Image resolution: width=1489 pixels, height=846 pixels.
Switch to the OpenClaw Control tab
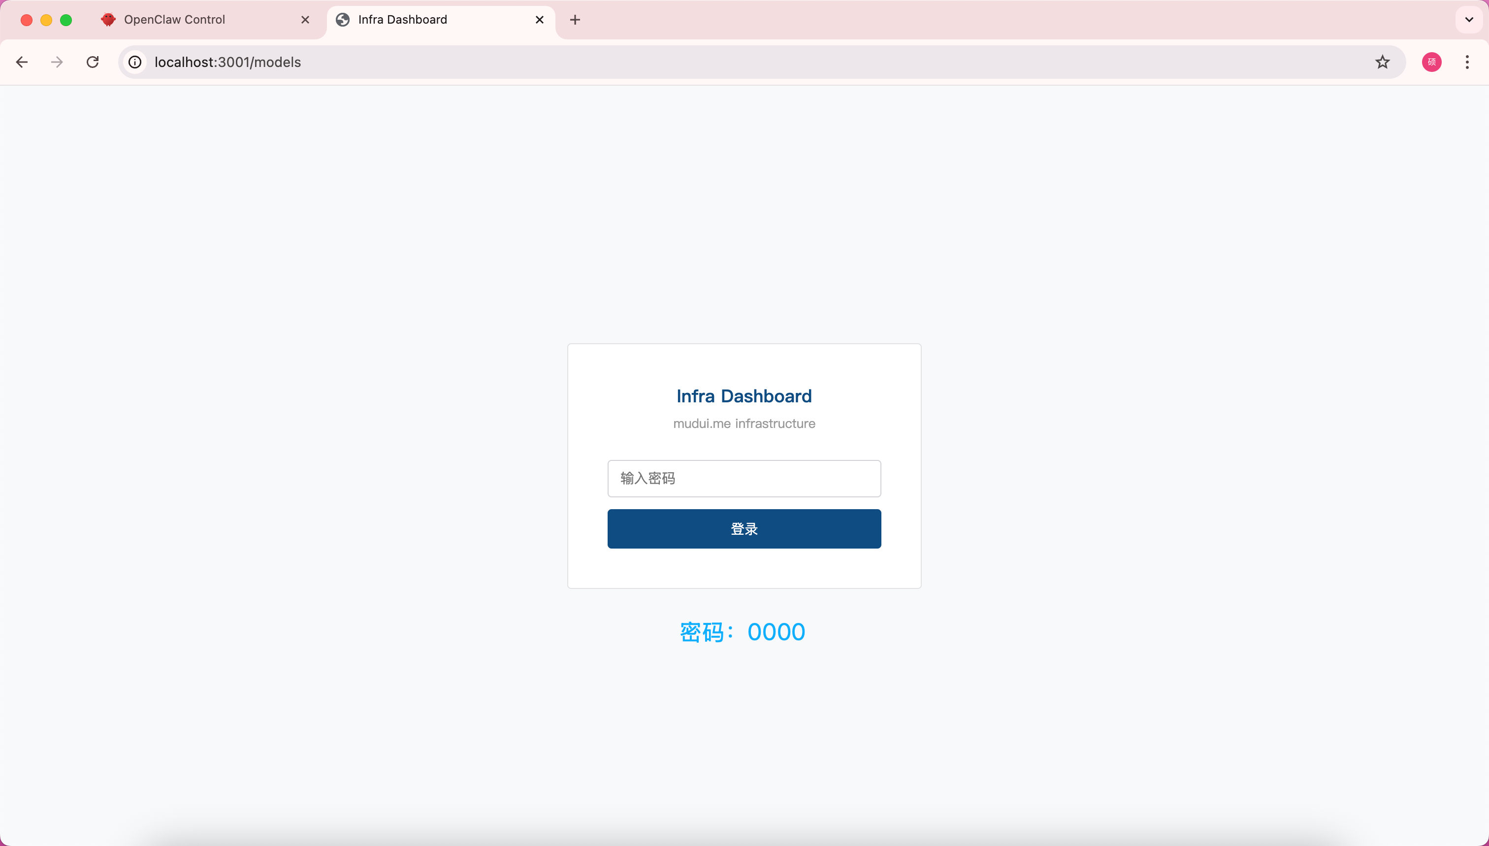[x=174, y=20]
